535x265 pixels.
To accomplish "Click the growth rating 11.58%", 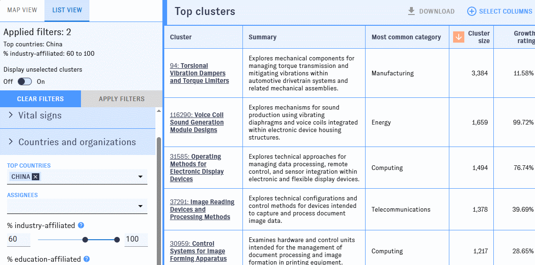I will (x=523, y=73).
